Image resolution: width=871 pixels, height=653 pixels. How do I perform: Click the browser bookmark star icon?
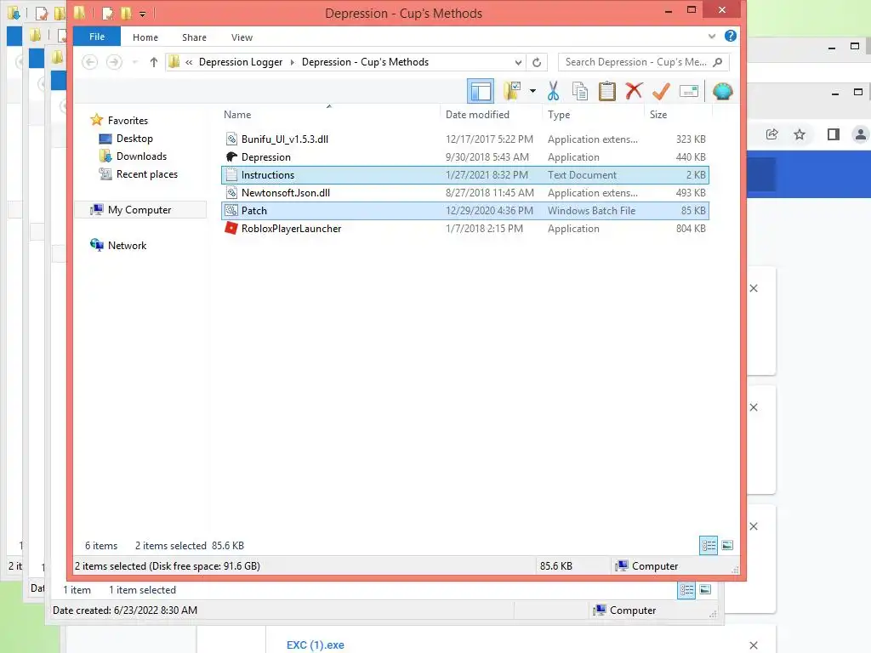800,134
